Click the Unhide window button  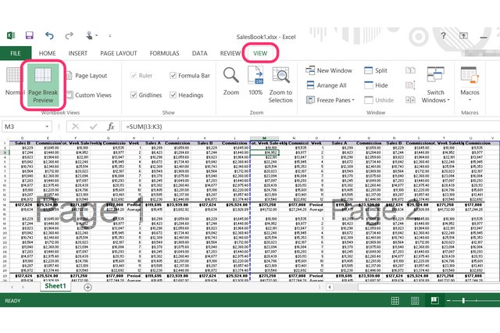tap(379, 100)
